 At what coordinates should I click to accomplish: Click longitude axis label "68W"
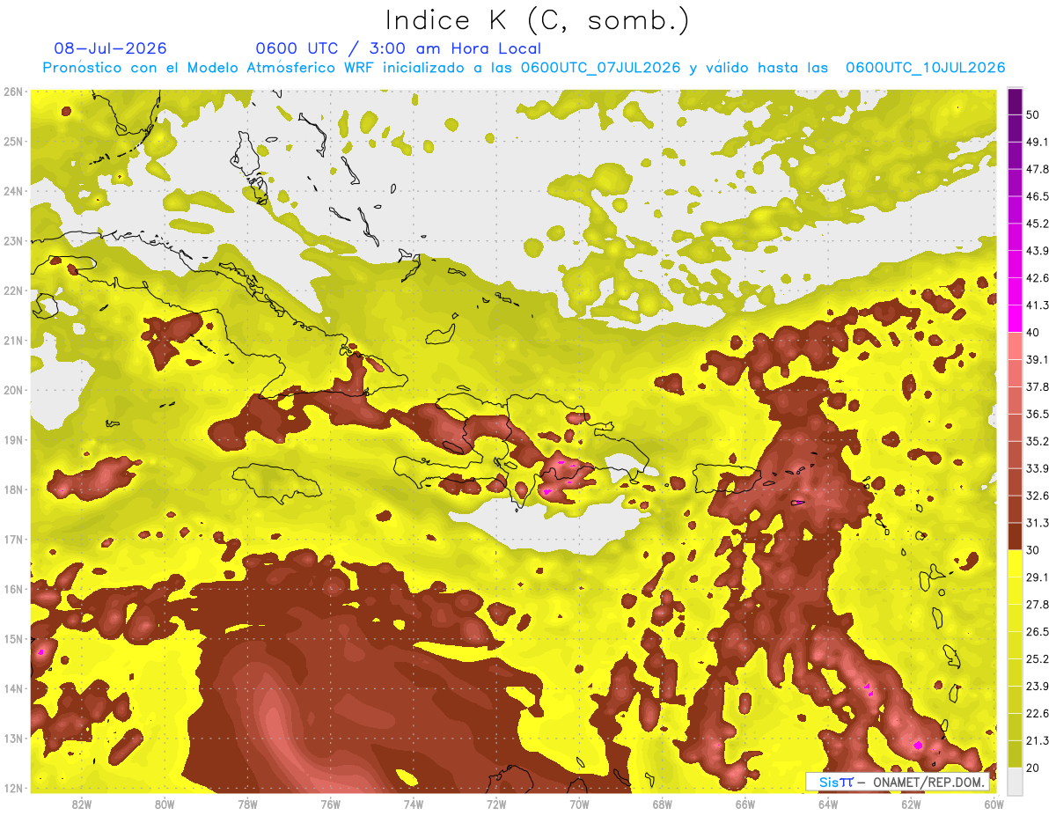663,803
